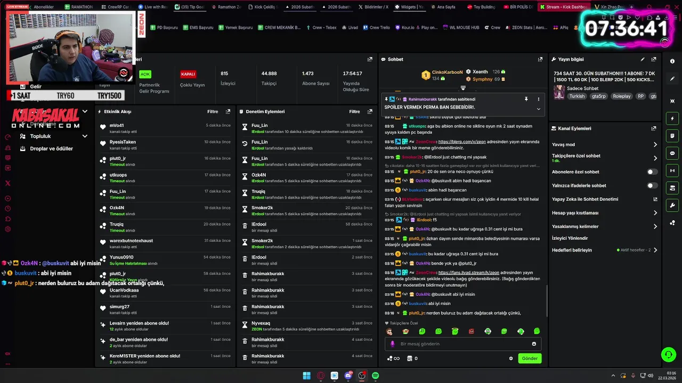Pop out the Etkinlik Akışı panel
682x383 pixels.
[228, 112]
